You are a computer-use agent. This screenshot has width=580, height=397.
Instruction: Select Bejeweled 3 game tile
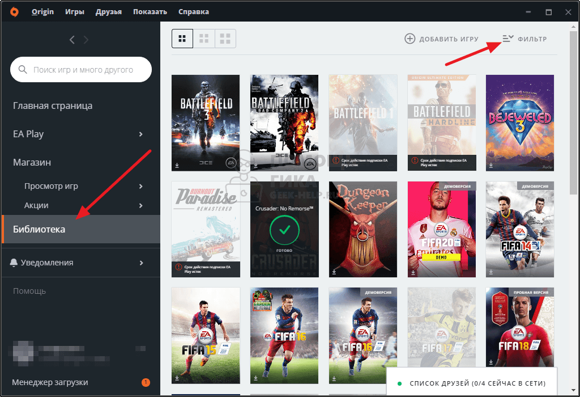point(520,123)
